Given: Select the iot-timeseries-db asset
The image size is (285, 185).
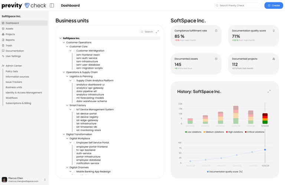Looking at the screenshot, I should tap(87, 127).
